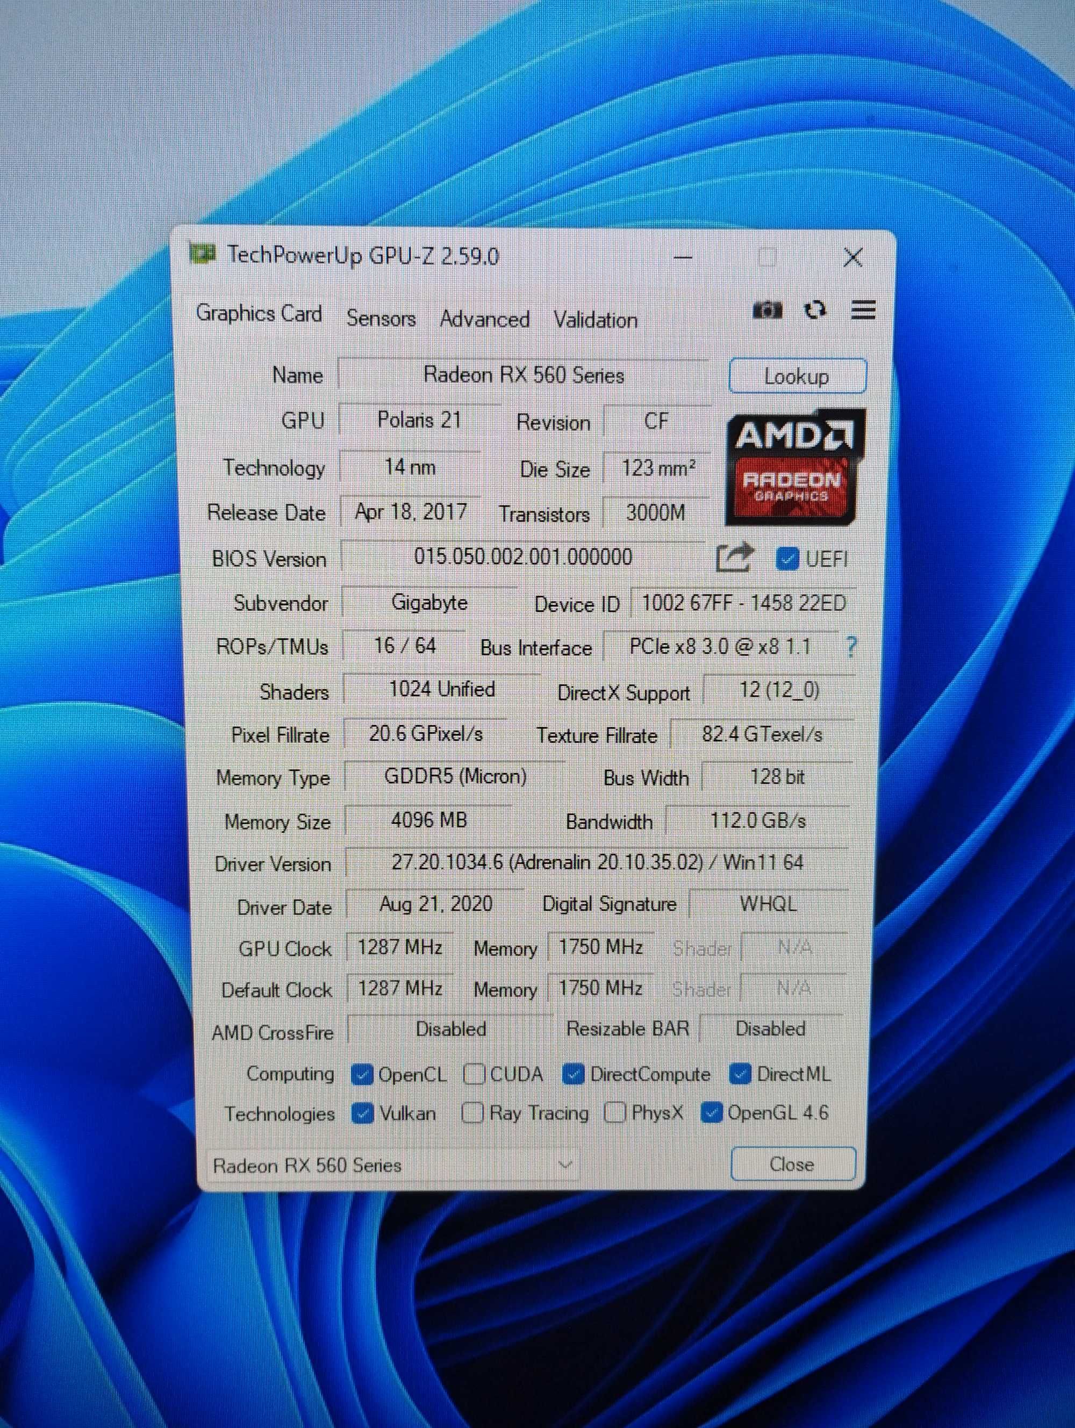
Task: Toggle the DirectML checkbox
Action: tap(740, 1074)
